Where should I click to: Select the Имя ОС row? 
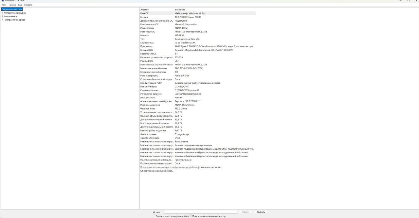[198, 13]
